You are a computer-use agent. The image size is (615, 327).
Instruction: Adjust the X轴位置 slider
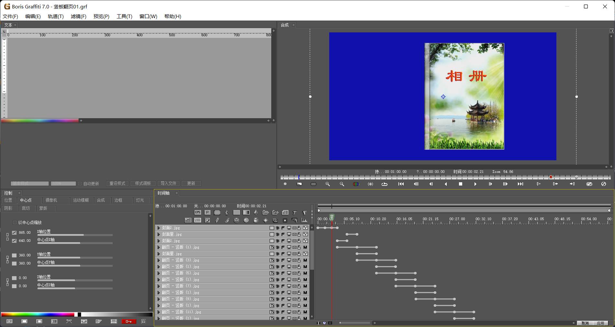75,235
